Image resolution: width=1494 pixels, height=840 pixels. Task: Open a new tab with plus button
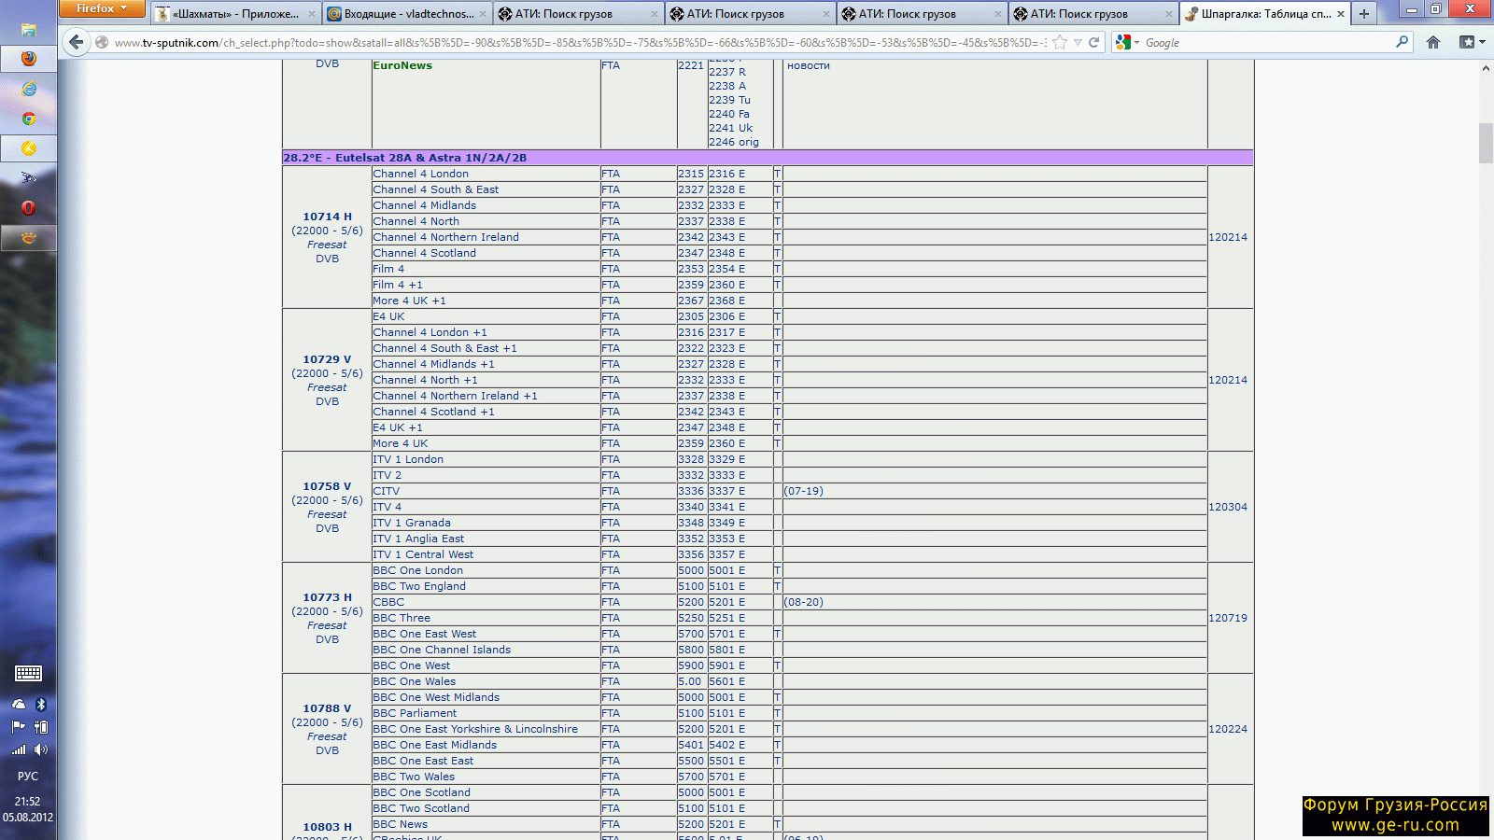point(1364,13)
